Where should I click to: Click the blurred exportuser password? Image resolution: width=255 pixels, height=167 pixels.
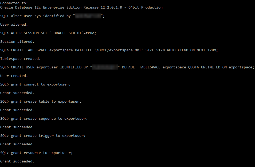(105, 67)
